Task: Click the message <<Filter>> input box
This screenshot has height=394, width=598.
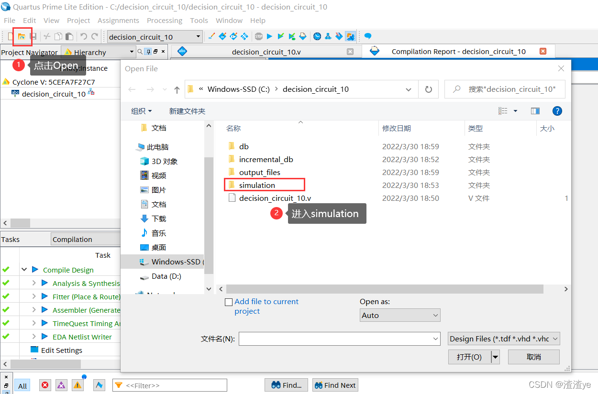Action: (x=170, y=385)
